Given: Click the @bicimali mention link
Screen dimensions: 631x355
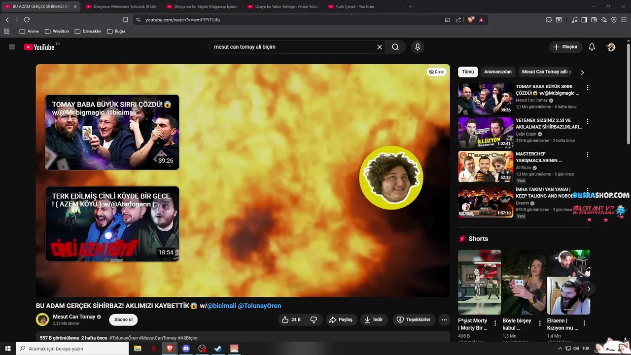Looking at the screenshot, I should tap(221, 306).
